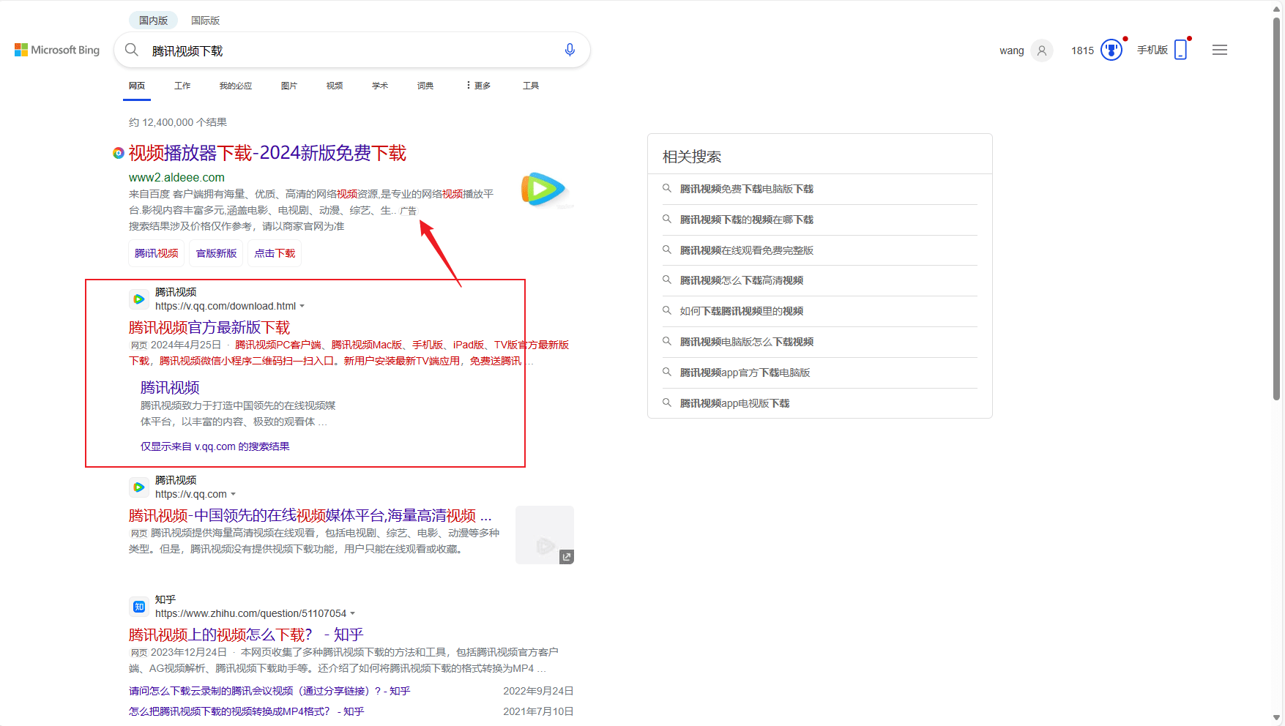Click the mobile phone icon beside 手机版
This screenshot has width=1285, height=726.
[x=1180, y=50]
